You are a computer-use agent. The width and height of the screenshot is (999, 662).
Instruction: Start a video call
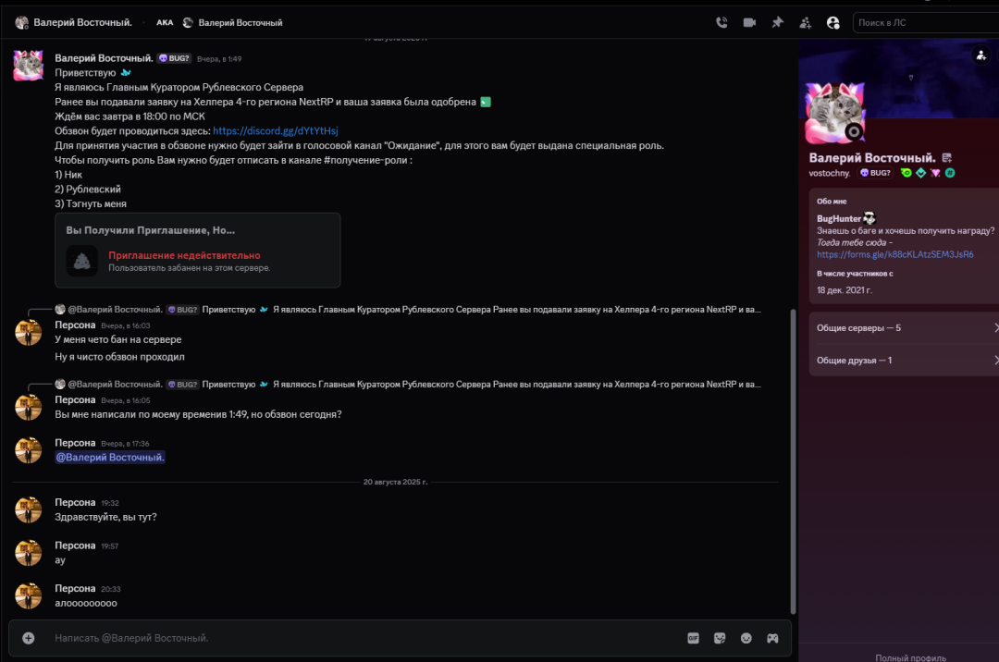(749, 22)
